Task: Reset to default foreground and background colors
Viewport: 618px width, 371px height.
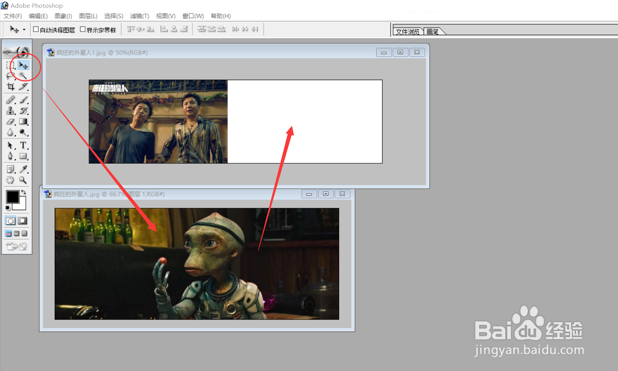Action: [x=8, y=208]
